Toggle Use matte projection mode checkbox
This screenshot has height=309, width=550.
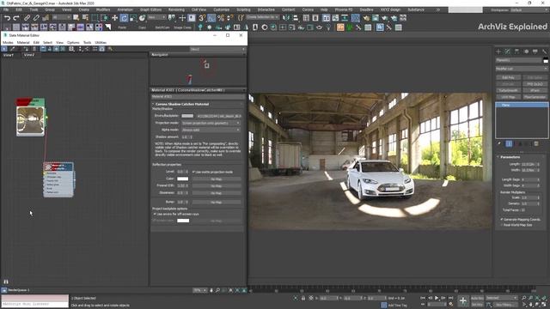pyautogui.click(x=193, y=172)
